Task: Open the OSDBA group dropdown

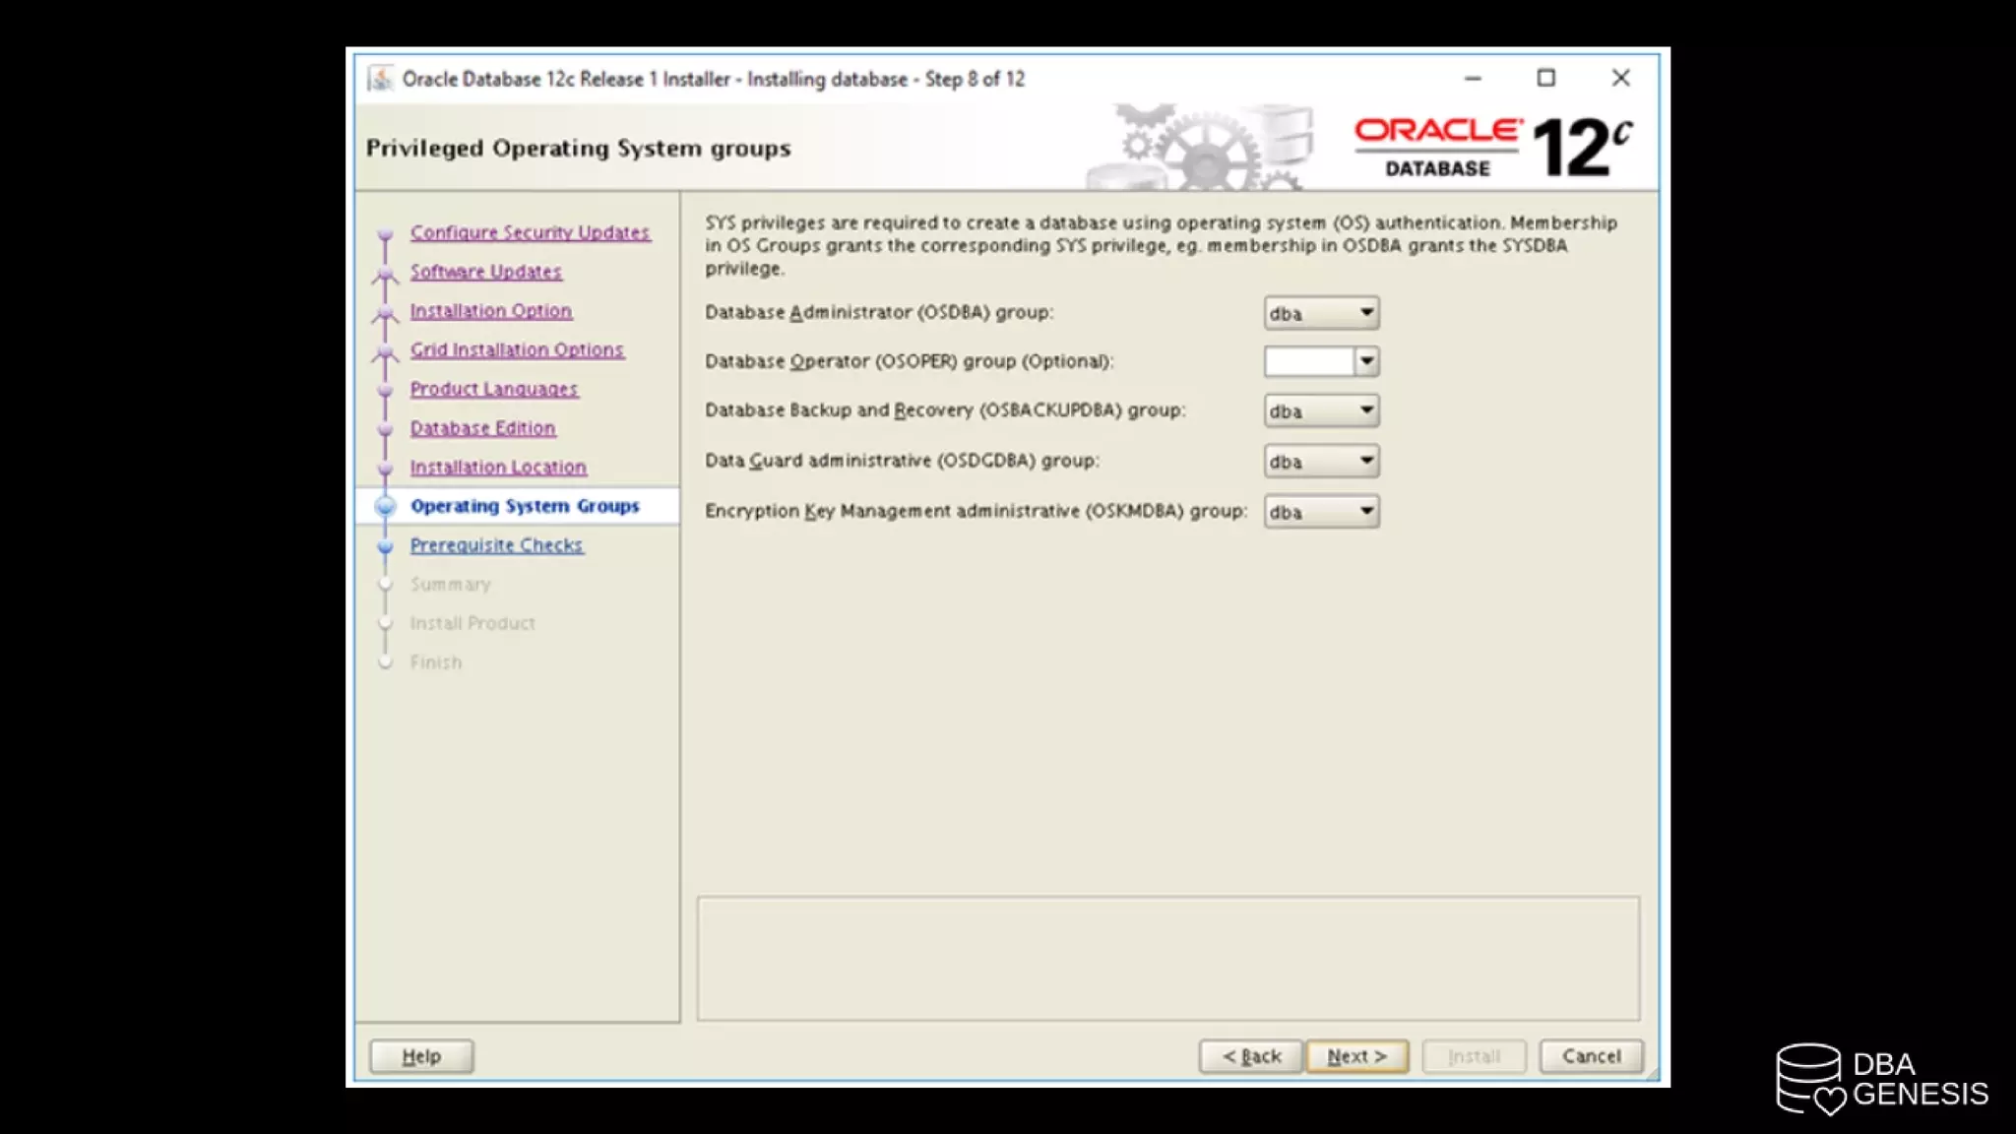Action: click(x=1321, y=313)
